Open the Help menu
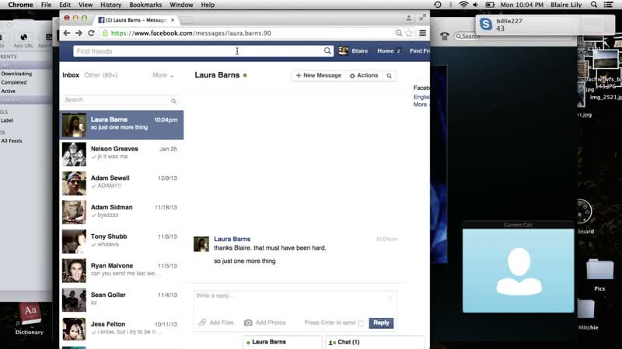 click(x=208, y=5)
